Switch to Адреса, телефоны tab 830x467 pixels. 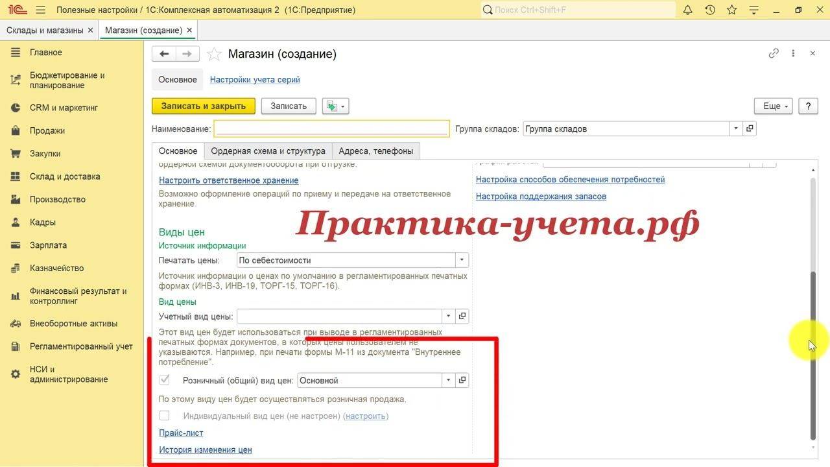pos(375,150)
